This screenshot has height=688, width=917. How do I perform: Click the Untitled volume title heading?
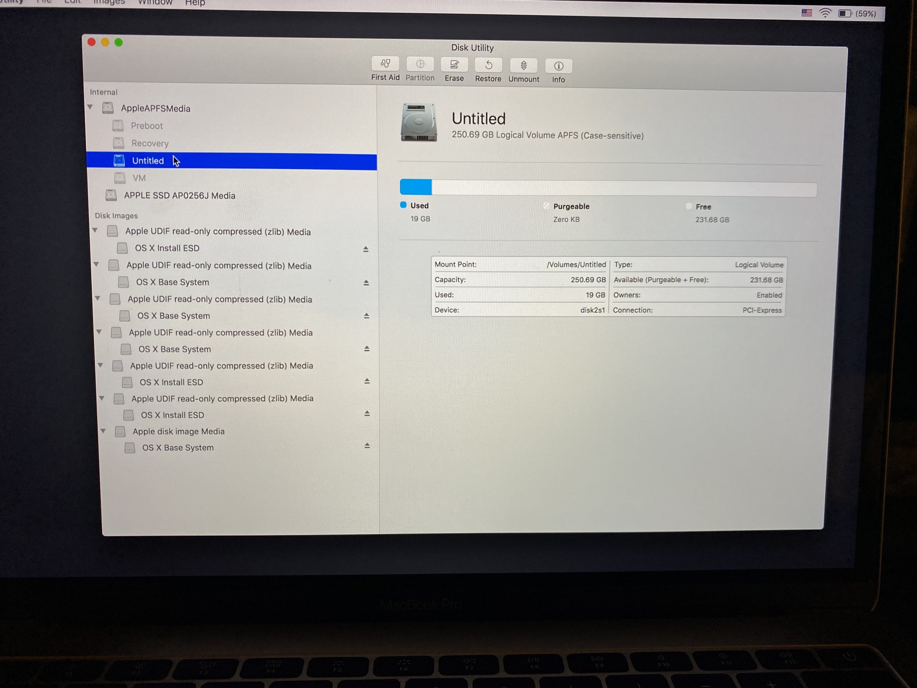coord(479,119)
